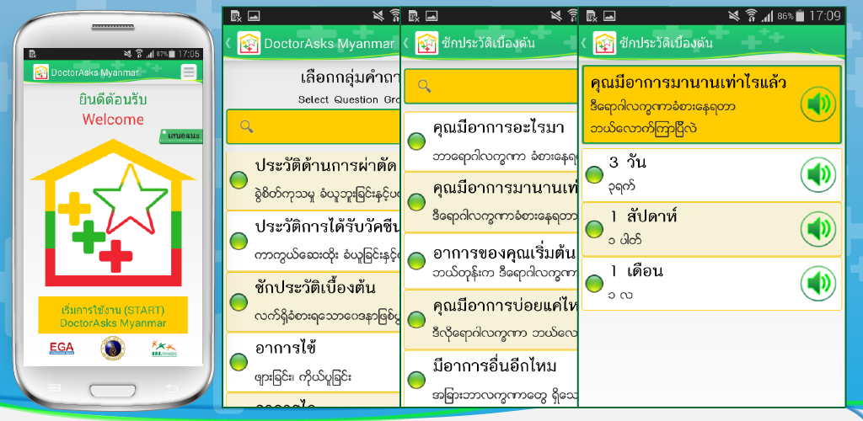Click image notification icon in DoctorAsks Myanmar screen status bar
This screenshot has height=421, width=863.
point(253,15)
